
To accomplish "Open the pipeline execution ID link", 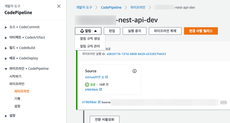I will click(136, 54).
